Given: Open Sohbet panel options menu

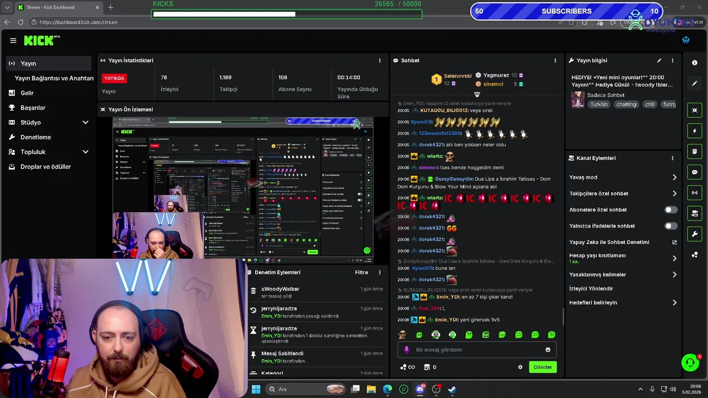Looking at the screenshot, I should [x=555, y=60].
